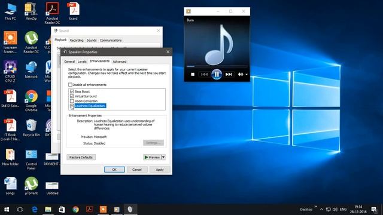Open Sounds tab in Sound window
The image size is (383, 215).
(92, 40)
